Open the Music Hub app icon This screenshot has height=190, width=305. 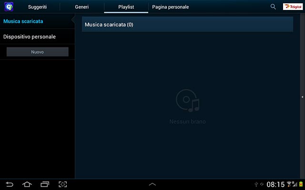click(x=9, y=7)
